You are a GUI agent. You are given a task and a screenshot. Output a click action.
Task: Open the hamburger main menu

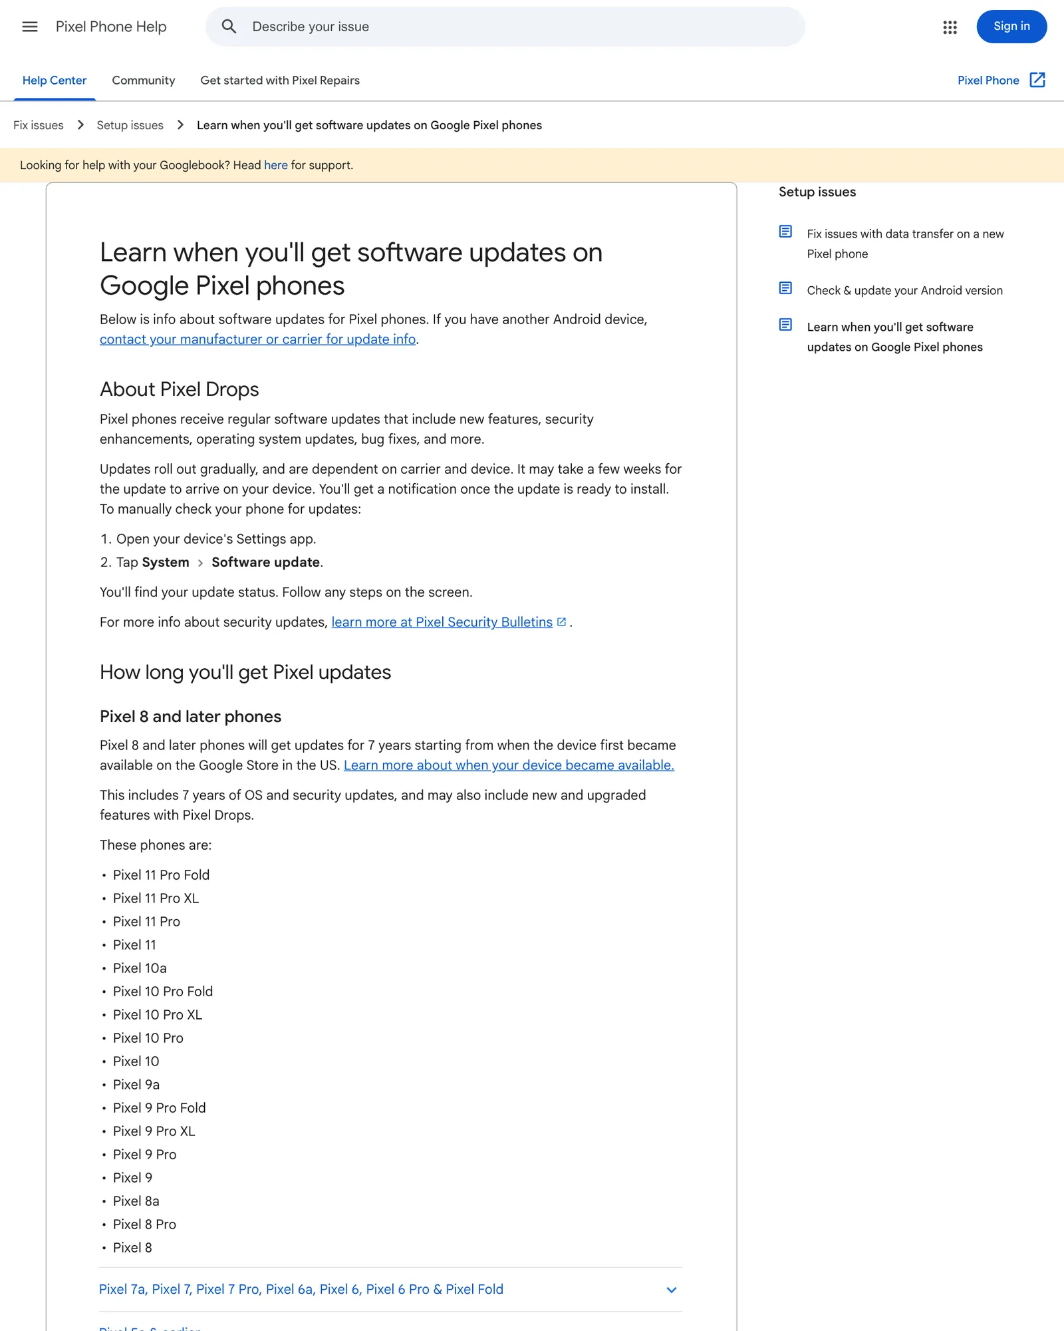(30, 27)
